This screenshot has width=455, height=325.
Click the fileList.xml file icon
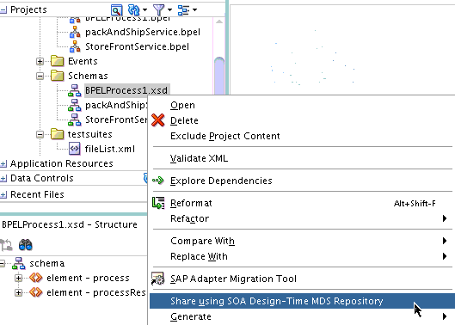[x=75, y=149]
